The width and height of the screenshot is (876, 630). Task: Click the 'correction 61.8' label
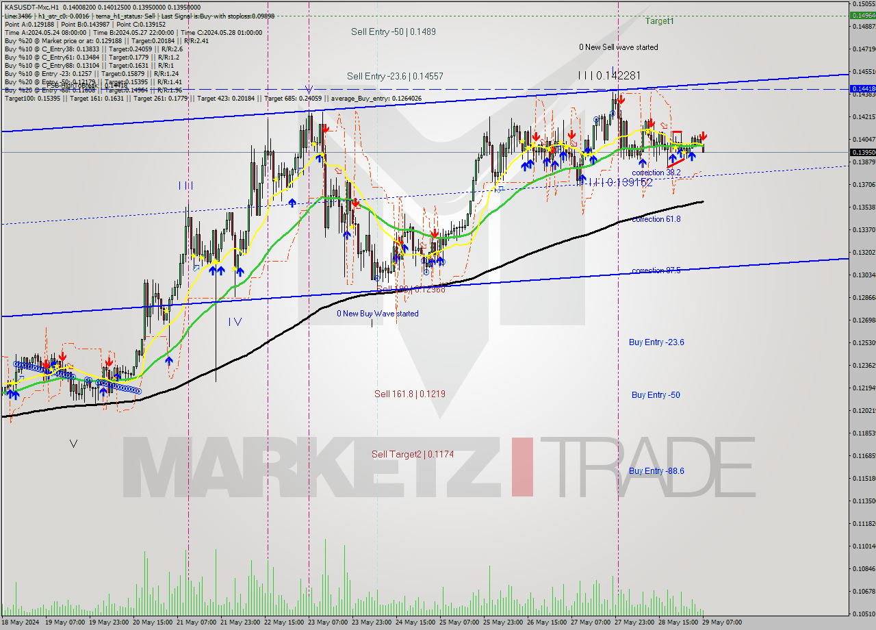pyautogui.click(x=656, y=219)
